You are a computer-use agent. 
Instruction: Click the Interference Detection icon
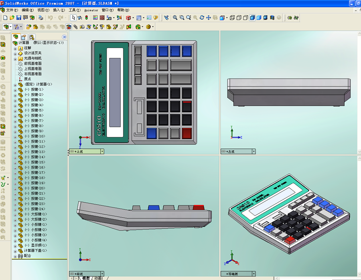tap(129, 27)
